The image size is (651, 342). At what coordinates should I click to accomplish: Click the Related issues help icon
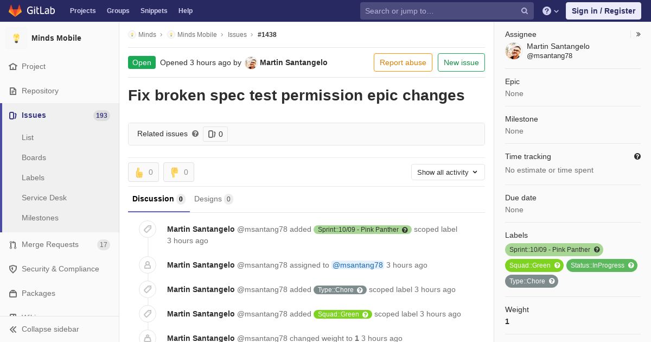pyautogui.click(x=195, y=134)
